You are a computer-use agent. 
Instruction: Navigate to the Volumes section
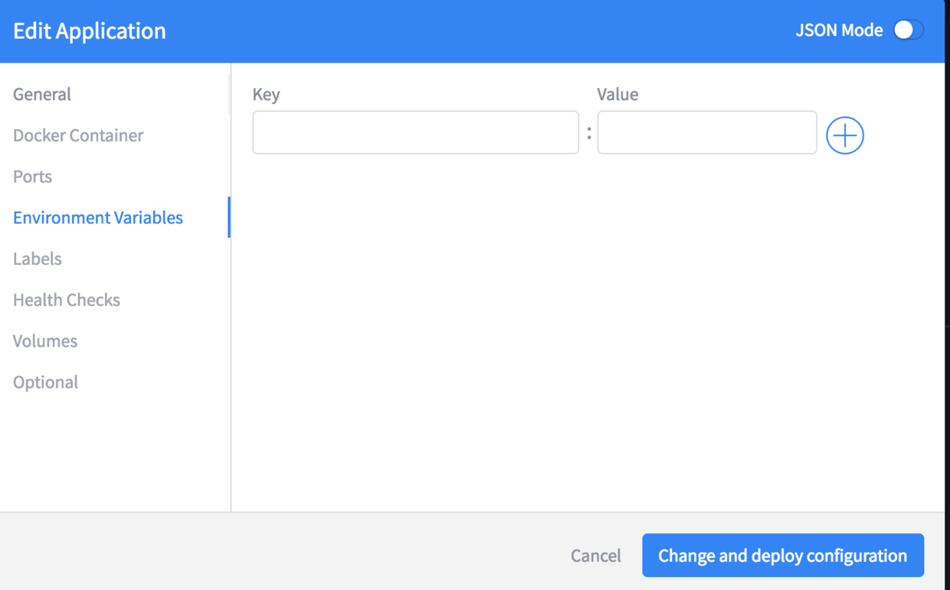[45, 341]
